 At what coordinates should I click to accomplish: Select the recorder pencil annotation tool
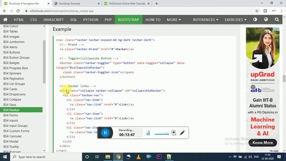click(182, 133)
